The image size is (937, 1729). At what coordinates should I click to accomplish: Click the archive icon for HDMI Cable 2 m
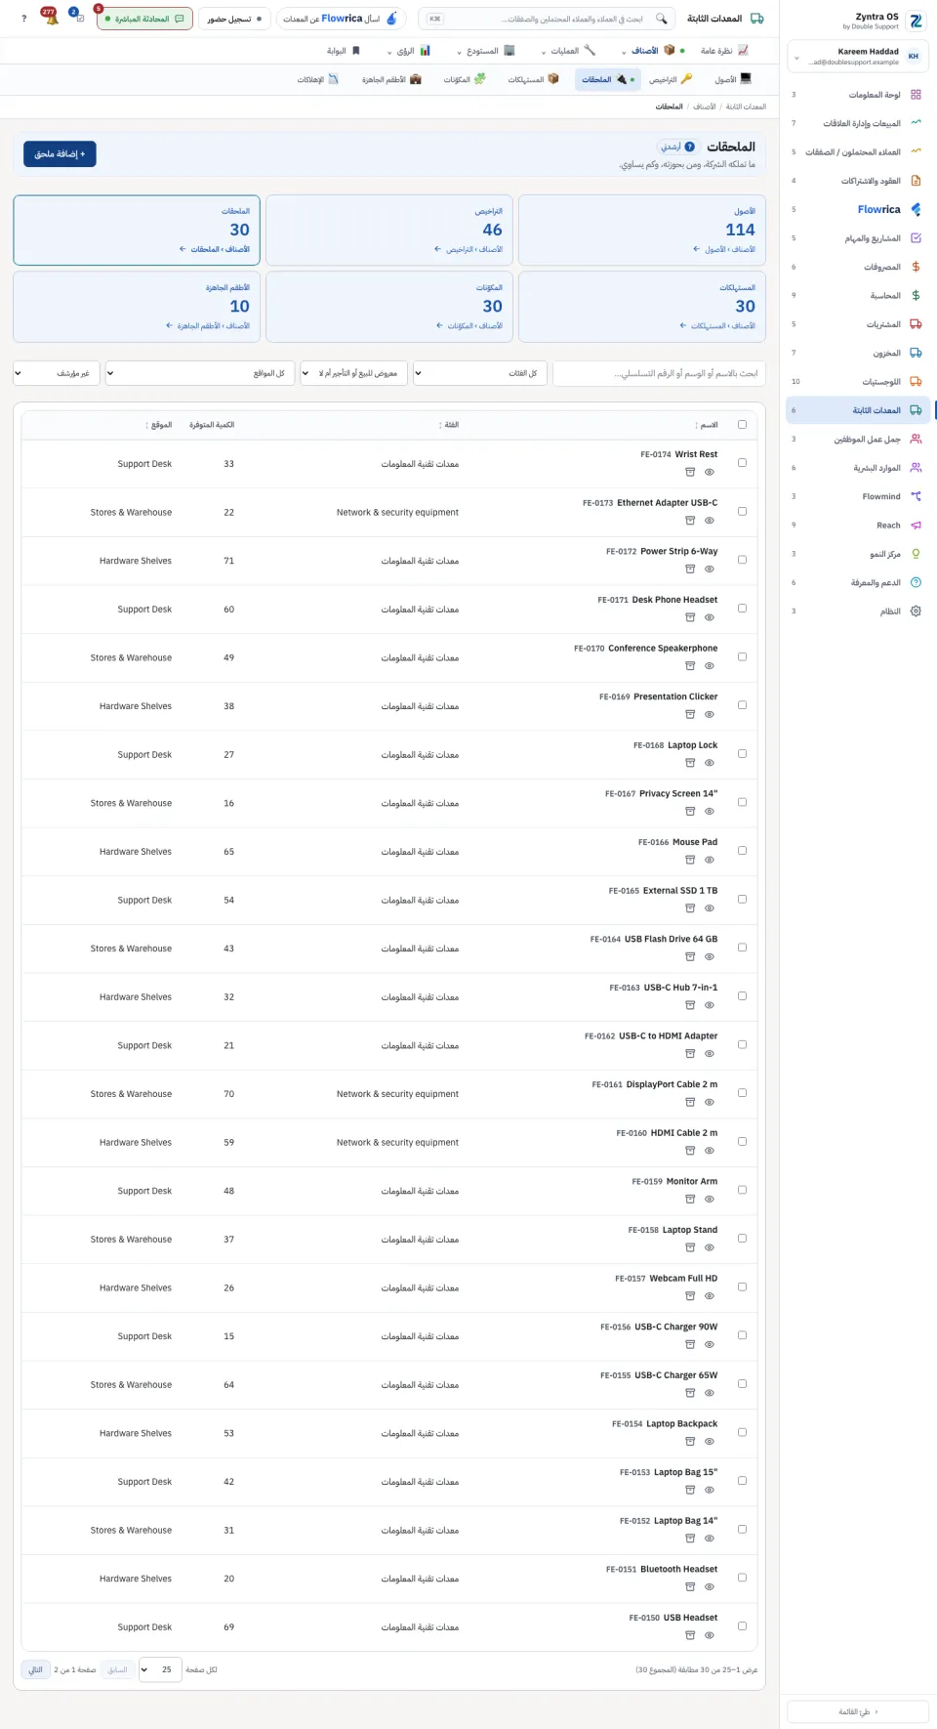point(690,1151)
